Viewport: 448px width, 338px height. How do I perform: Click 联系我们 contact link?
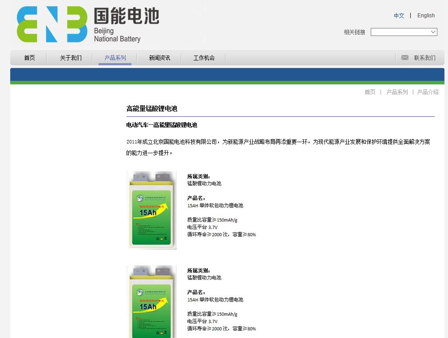(x=424, y=58)
